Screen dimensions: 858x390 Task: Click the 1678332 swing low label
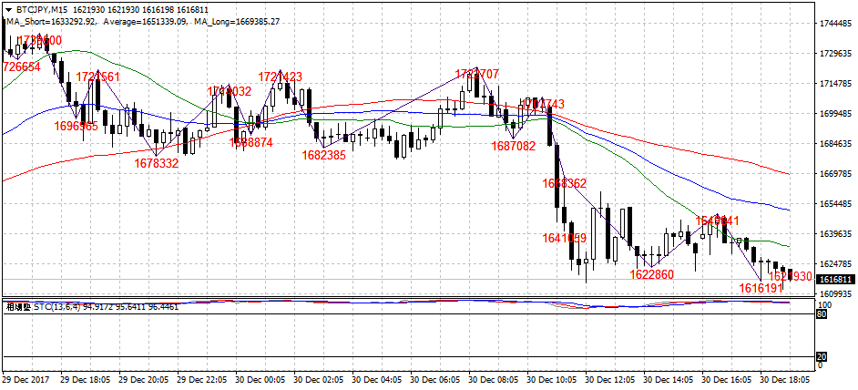156,163
